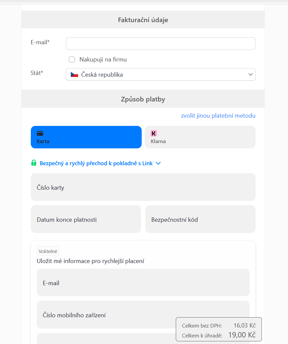
Task: Click the pink Klarna K logo
Action: pos(154,134)
